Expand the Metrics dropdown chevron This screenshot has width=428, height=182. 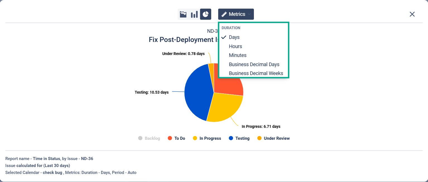point(249,14)
